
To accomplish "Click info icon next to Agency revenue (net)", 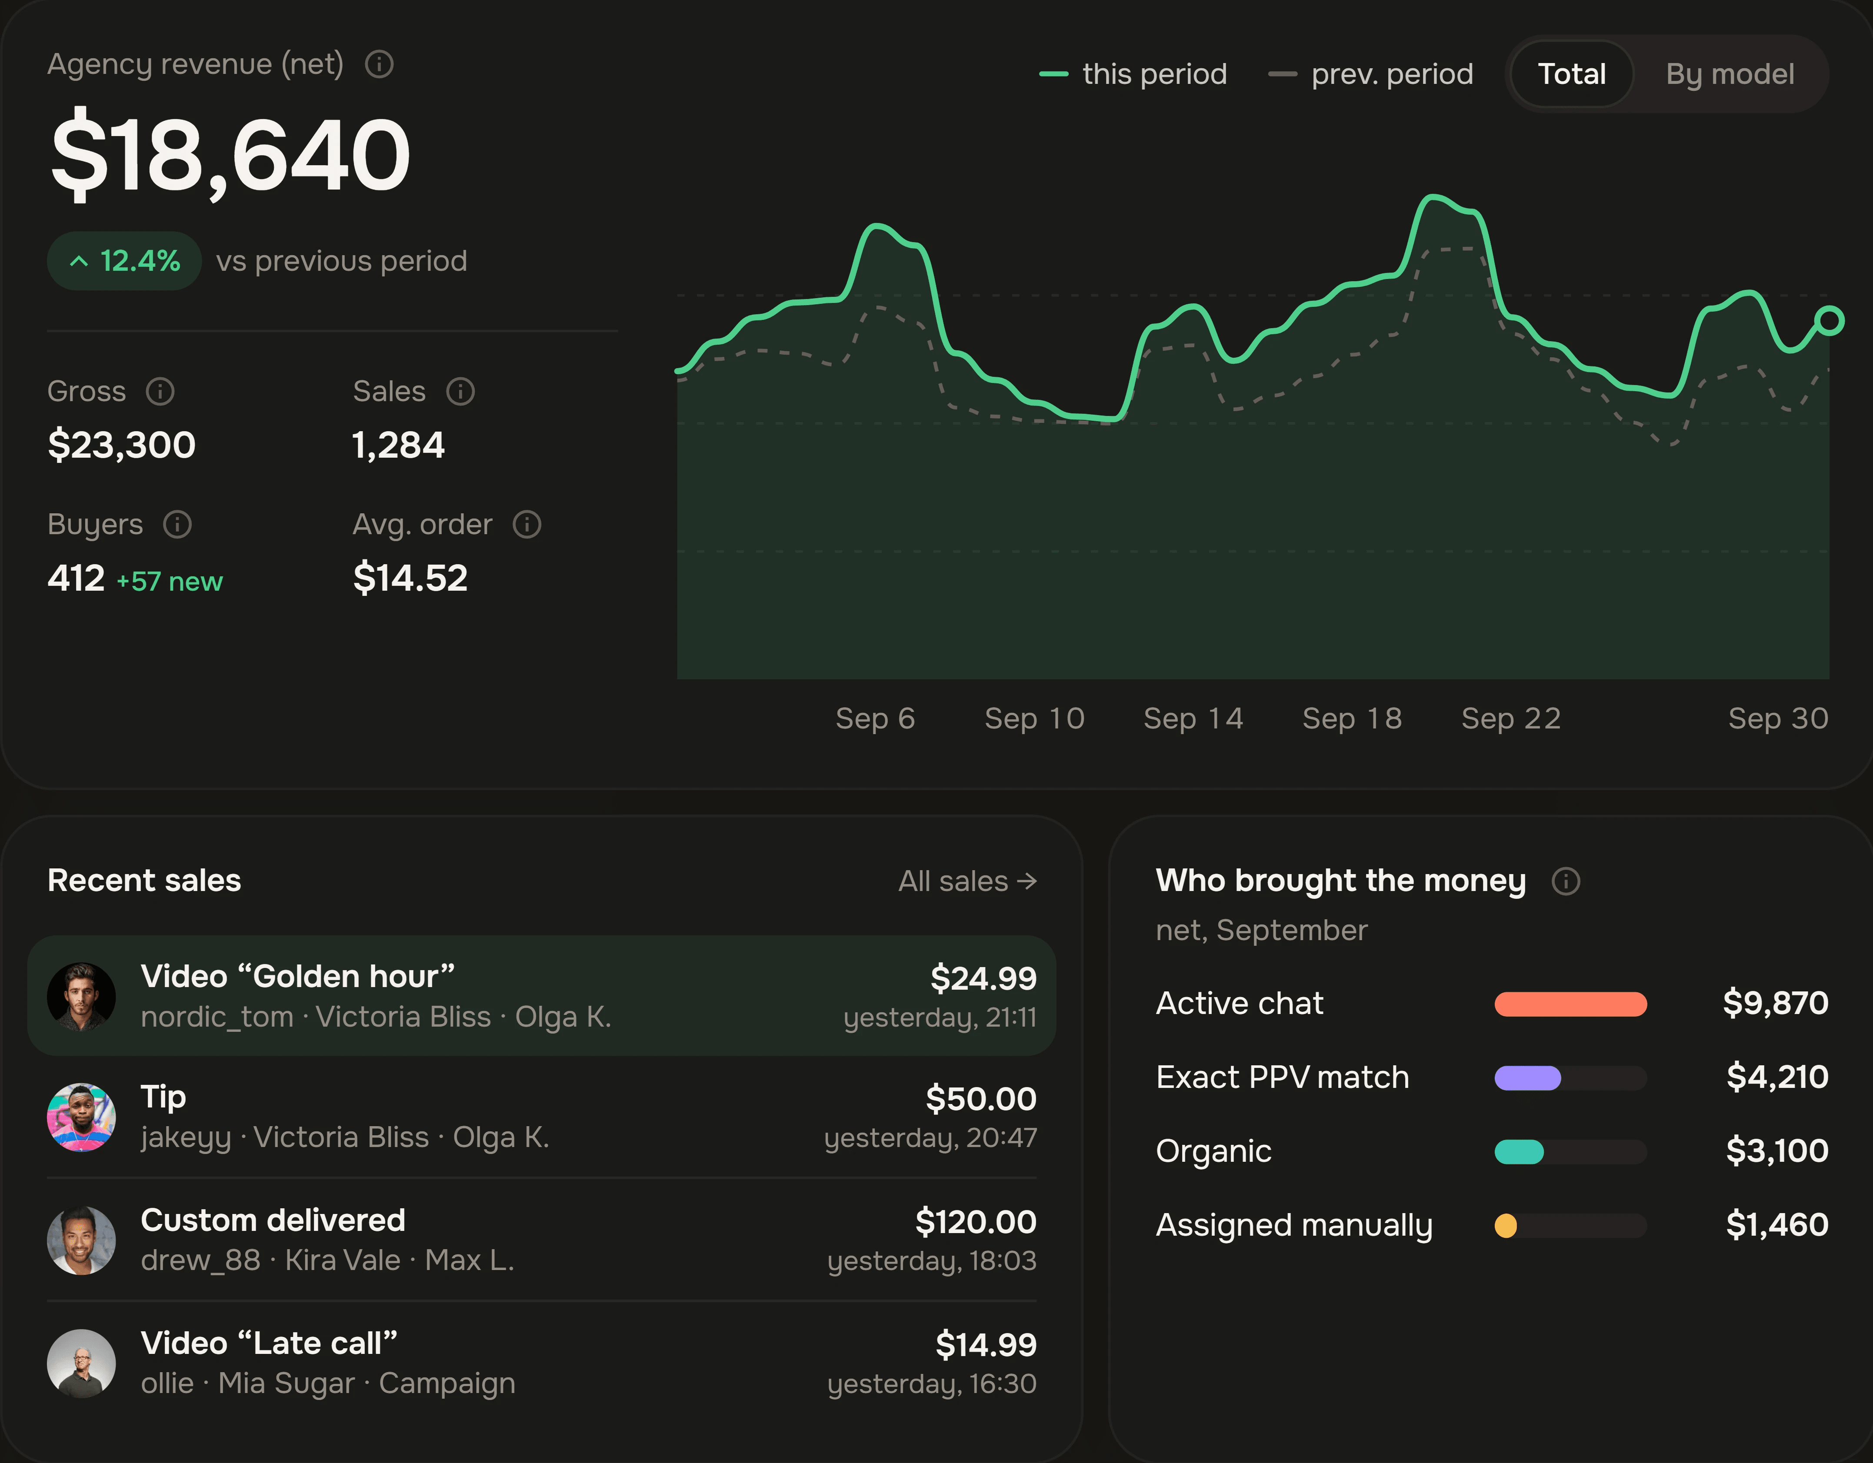I will tap(379, 64).
